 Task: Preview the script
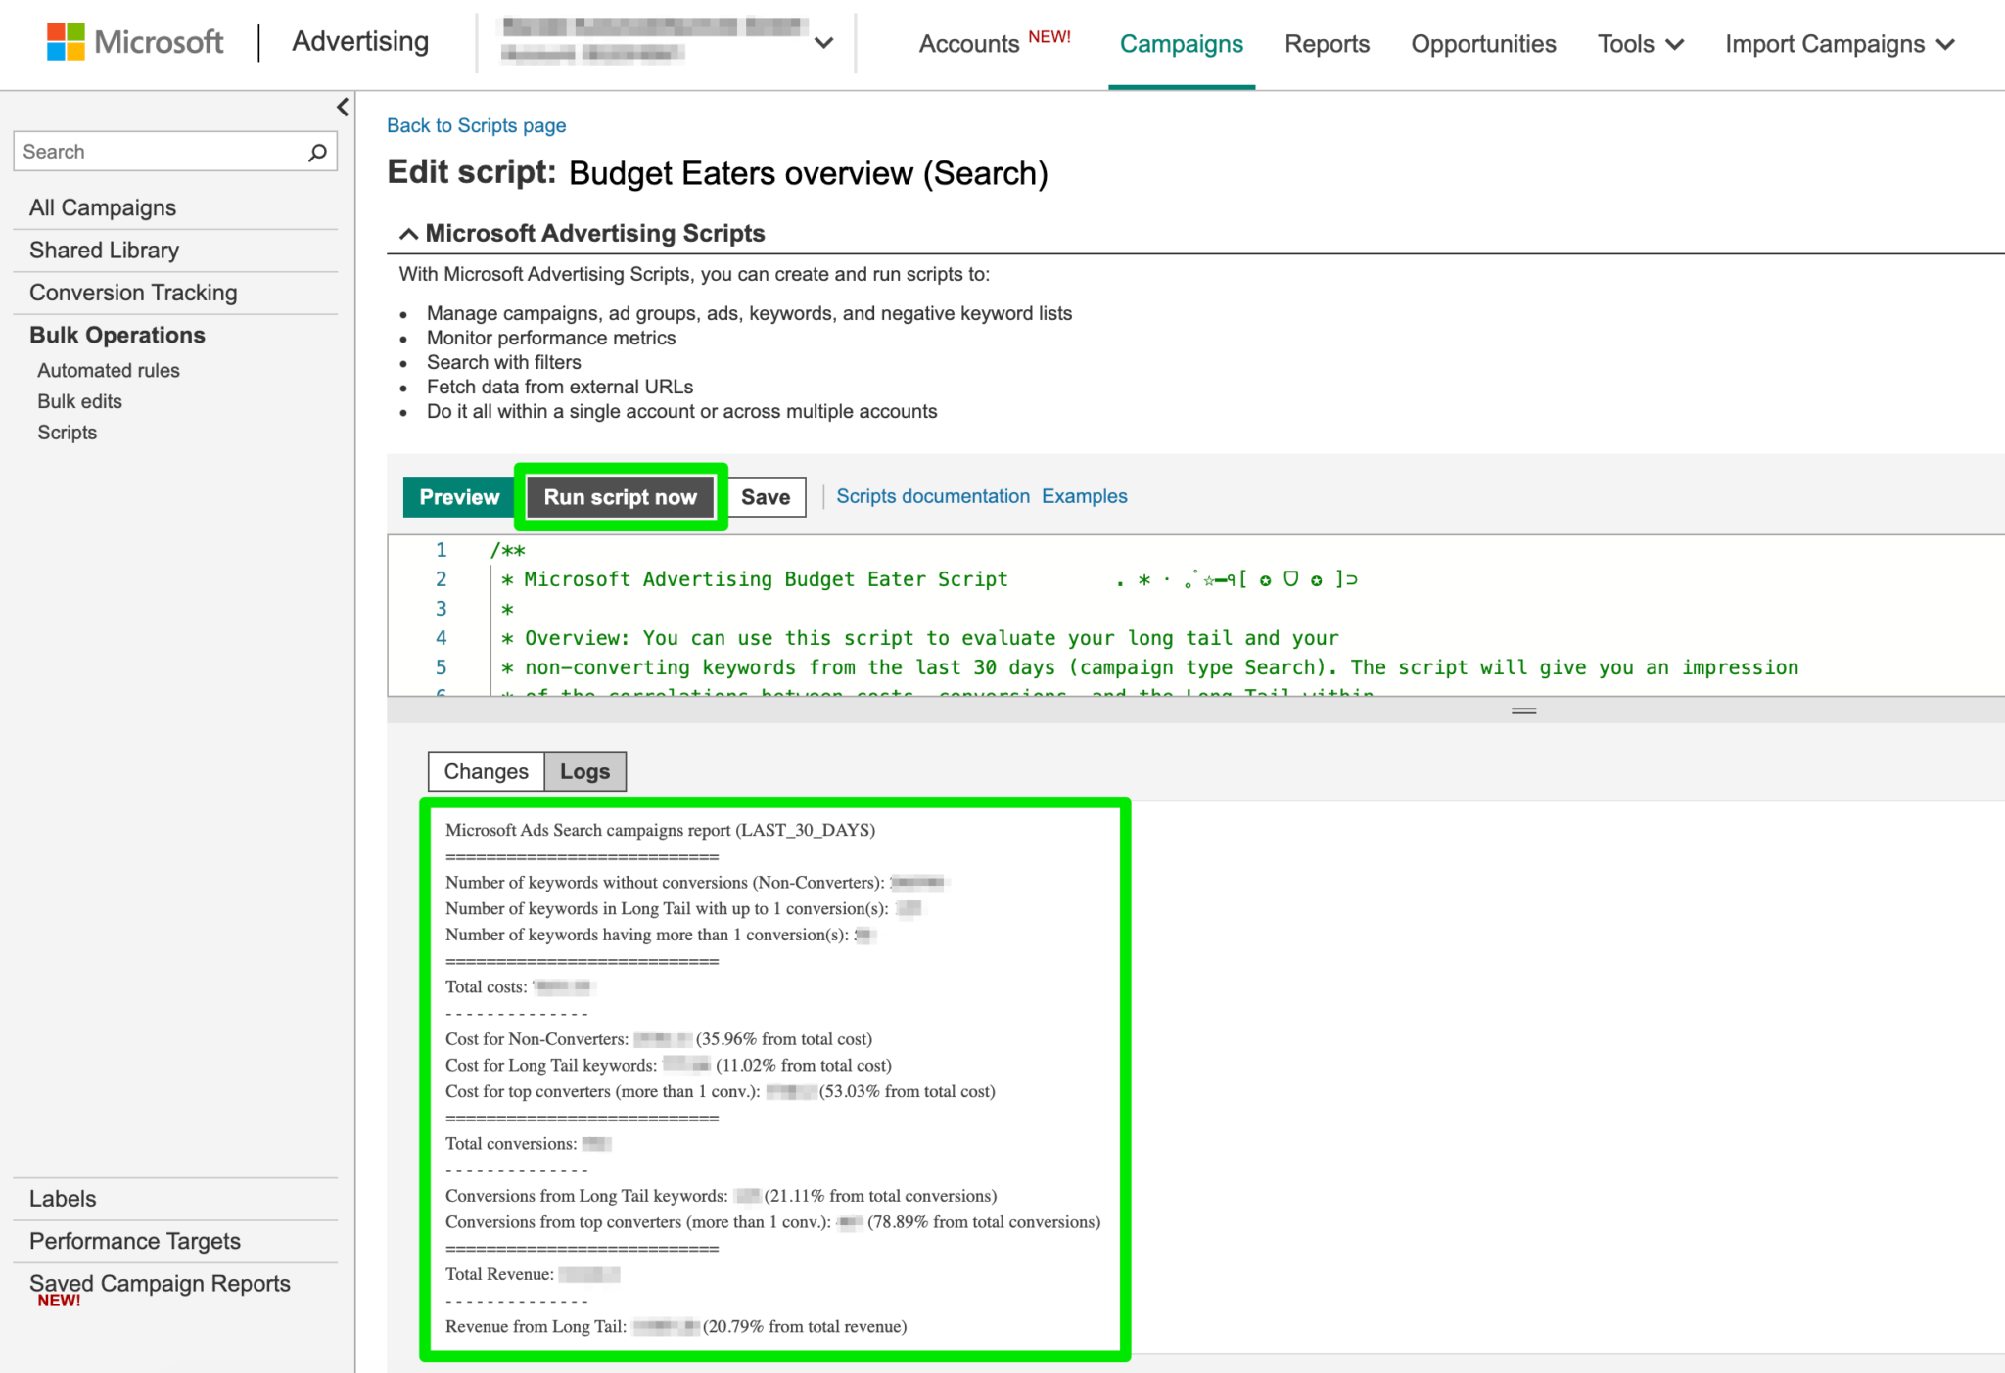457,496
